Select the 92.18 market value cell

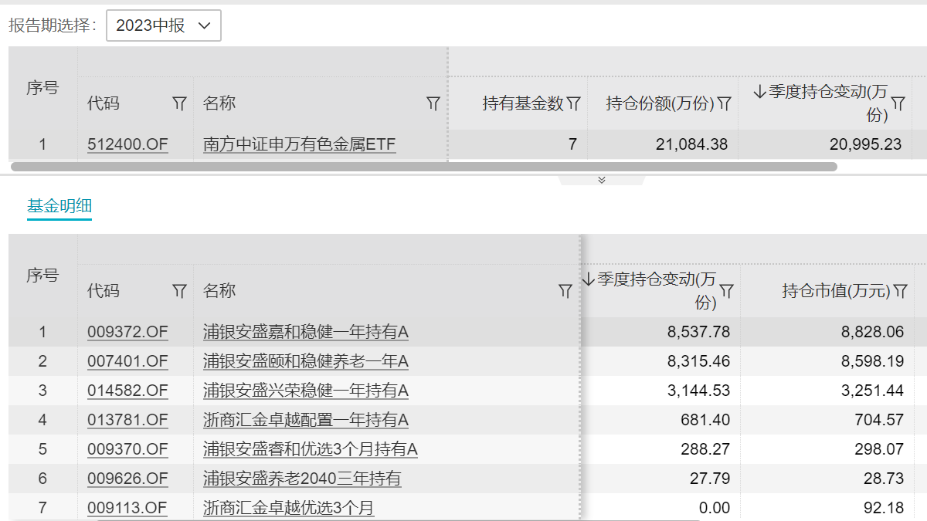point(827,507)
